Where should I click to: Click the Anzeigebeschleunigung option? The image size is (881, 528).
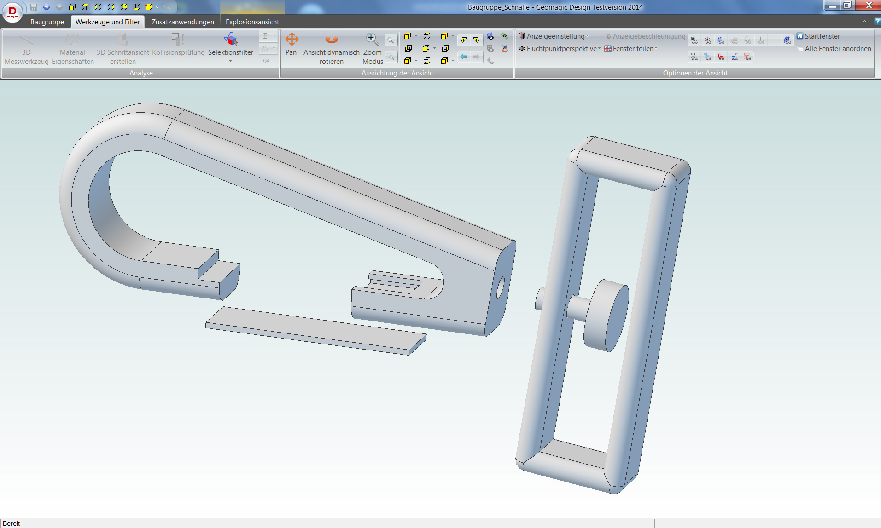pyautogui.click(x=645, y=36)
